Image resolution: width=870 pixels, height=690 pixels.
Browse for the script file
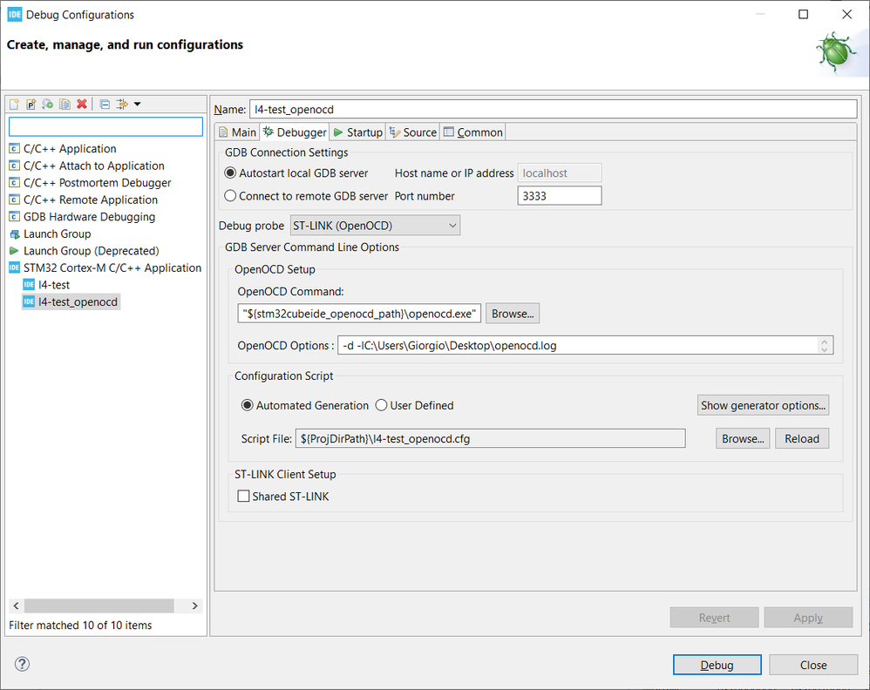pyautogui.click(x=743, y=438)
